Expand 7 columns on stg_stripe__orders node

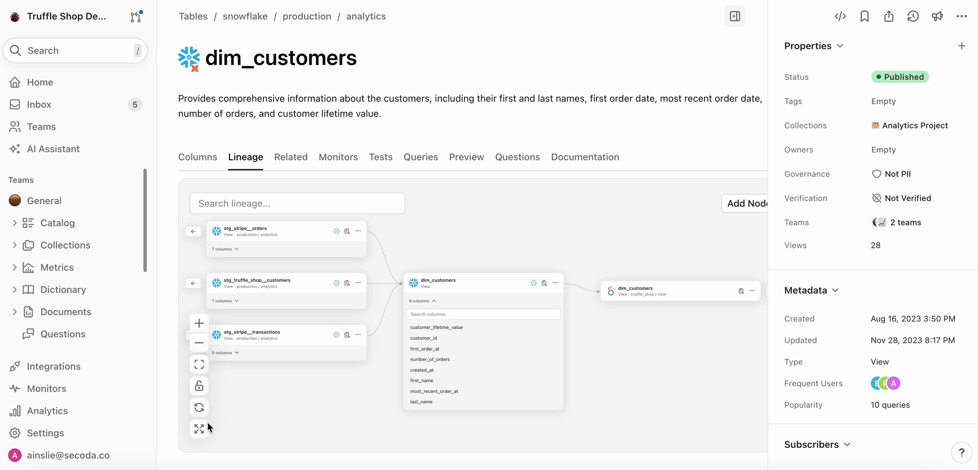coord(225,249)
